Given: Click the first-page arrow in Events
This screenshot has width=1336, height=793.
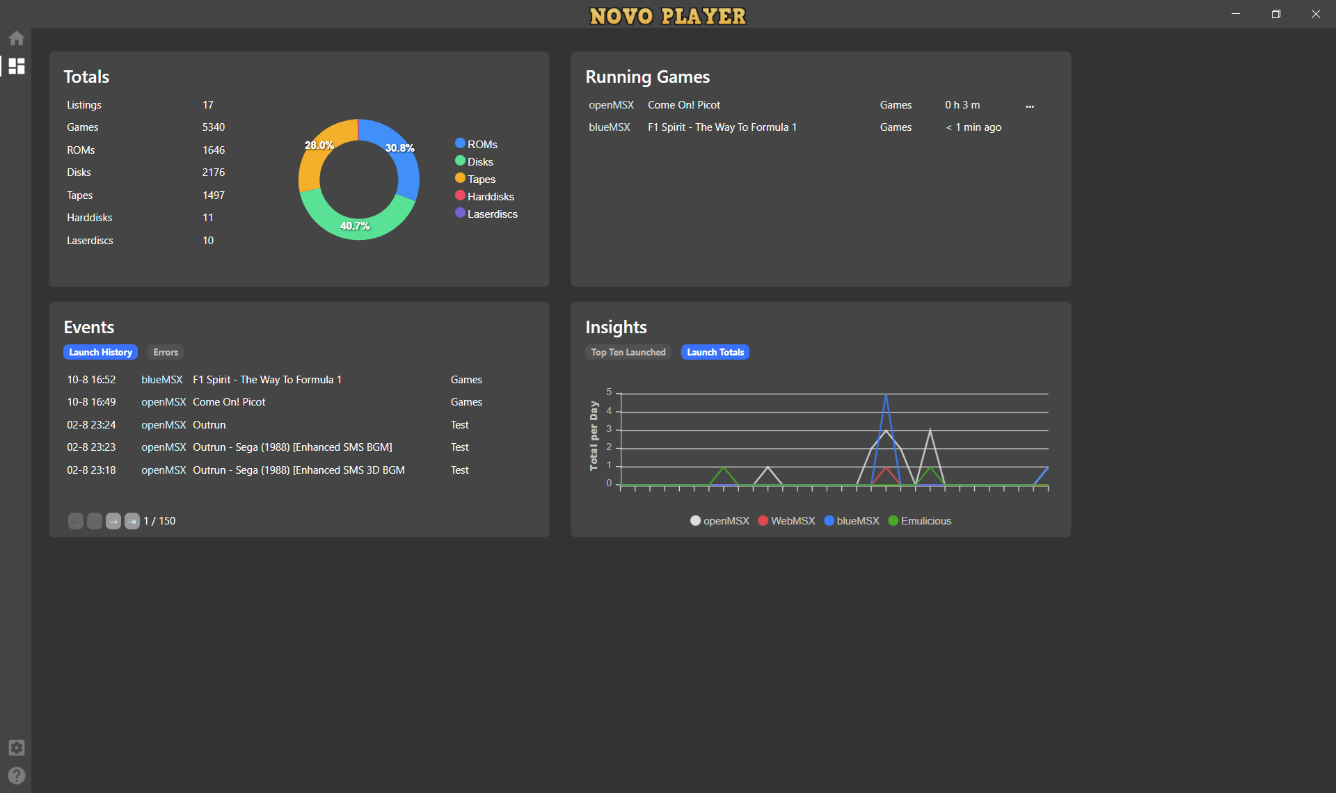Looking at the screenshot, I should [76, 521].
